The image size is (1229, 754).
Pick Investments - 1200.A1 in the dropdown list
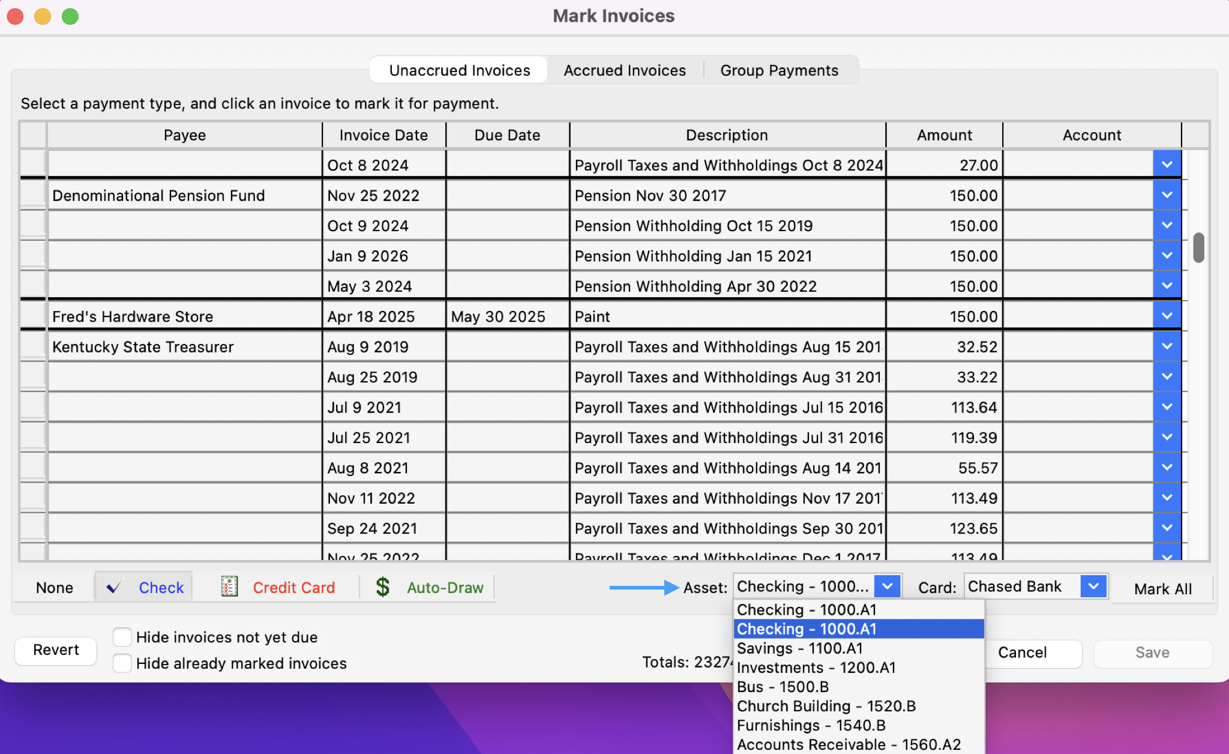pos(816,668)
